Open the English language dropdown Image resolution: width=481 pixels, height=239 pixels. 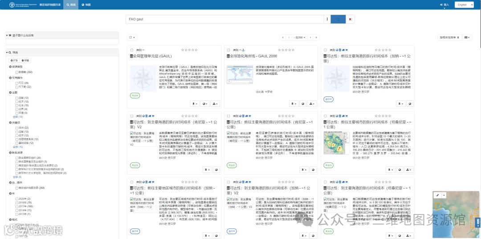(x=464, y=4)
